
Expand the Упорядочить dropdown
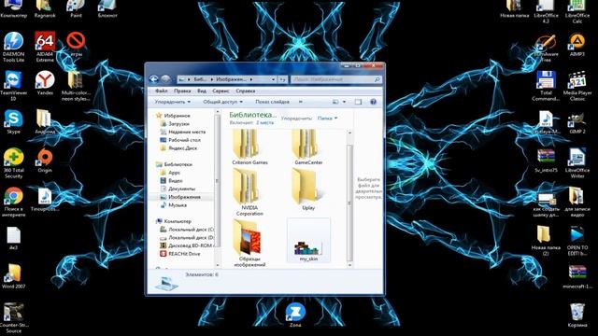[172, 102]
